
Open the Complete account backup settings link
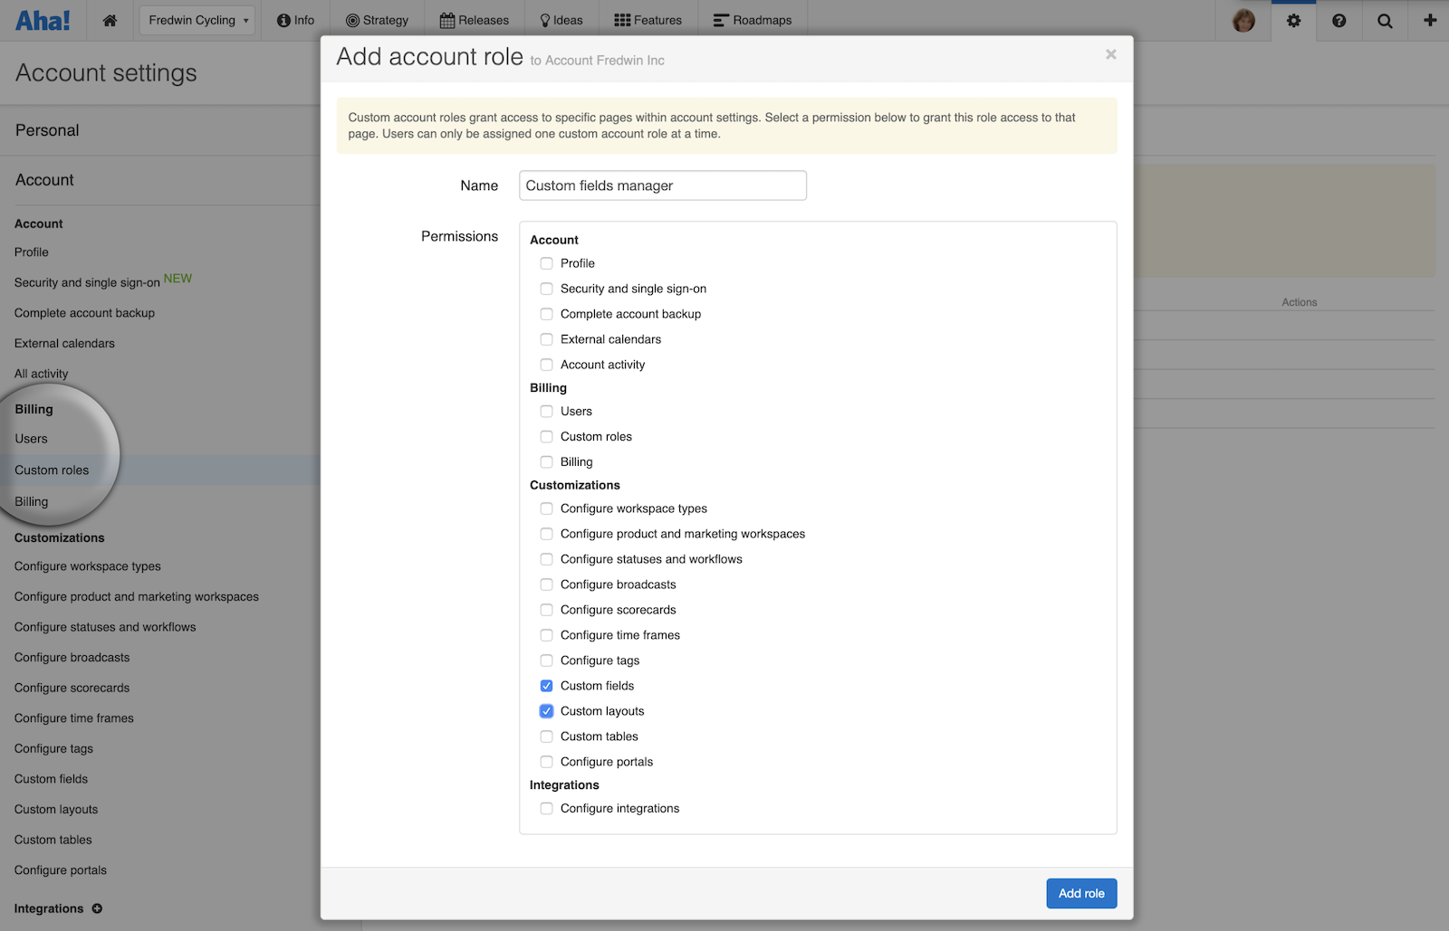click(83, 312)
